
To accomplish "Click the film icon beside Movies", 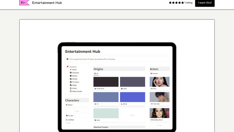I will (x=71, y=79).
